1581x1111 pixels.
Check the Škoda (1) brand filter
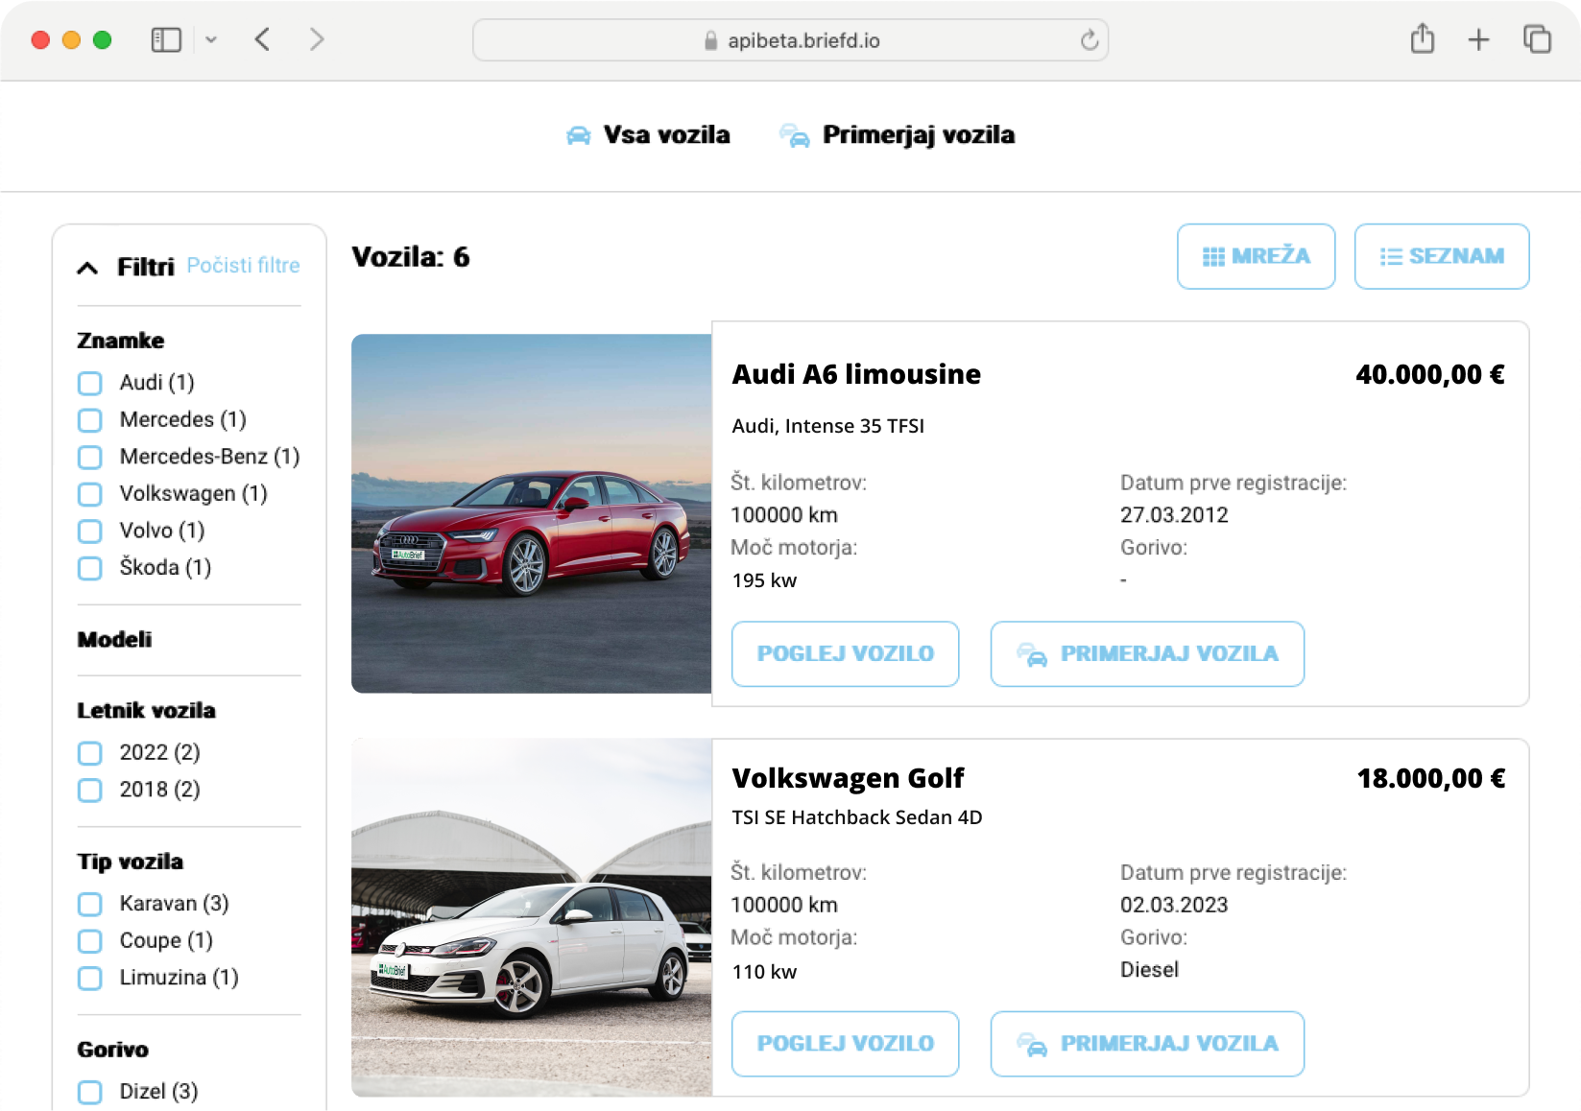click(90, 568)
